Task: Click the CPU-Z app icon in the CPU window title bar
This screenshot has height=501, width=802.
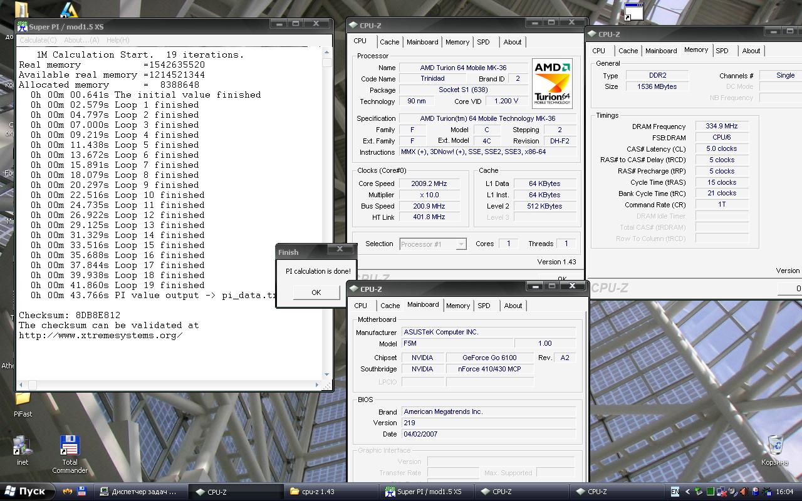Action: 353,26
